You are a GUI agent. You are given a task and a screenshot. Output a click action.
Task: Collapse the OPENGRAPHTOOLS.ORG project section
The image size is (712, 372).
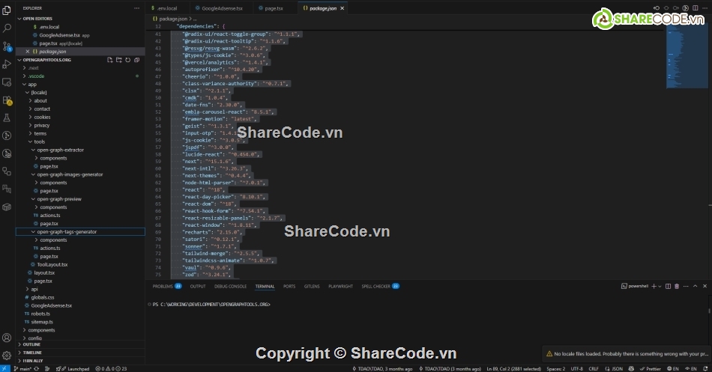click(x=46, y=60)
